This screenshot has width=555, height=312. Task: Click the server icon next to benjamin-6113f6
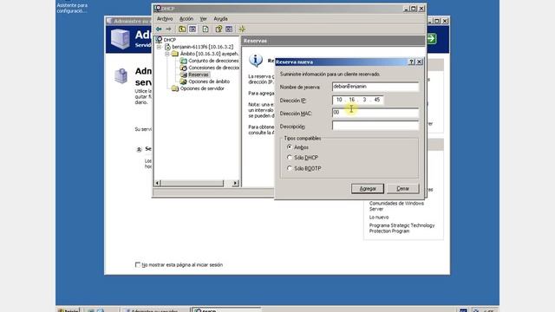click(167, 47)
